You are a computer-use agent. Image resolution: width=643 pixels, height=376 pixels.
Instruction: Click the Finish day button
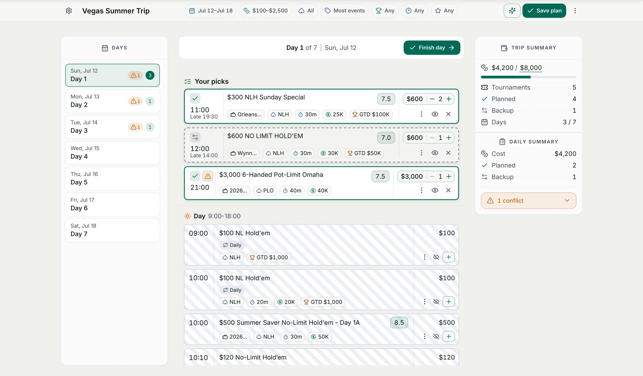[x=432, y=48]
